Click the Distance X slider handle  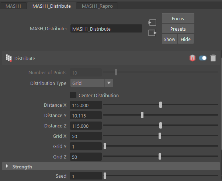point(160,105)
